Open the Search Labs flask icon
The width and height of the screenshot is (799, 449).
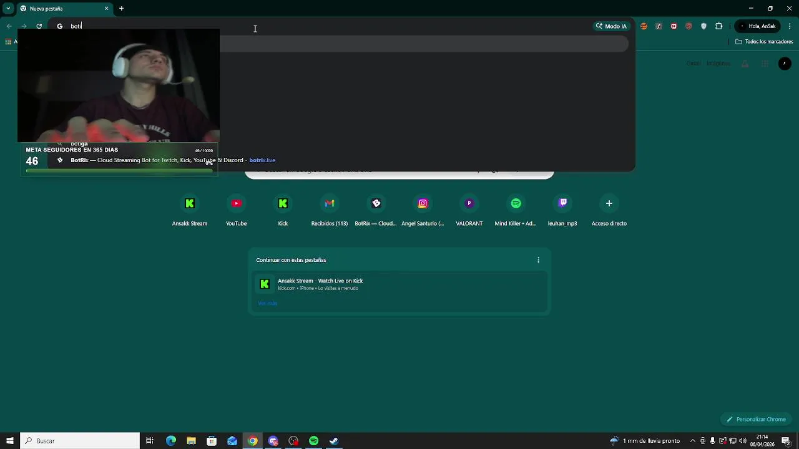pyautogui.click(x=745, y=64)
